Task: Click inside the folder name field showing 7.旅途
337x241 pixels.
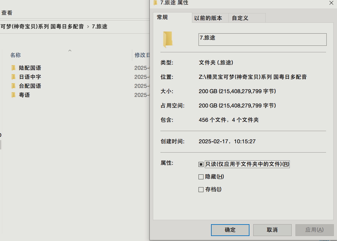Action: point(262,39)
